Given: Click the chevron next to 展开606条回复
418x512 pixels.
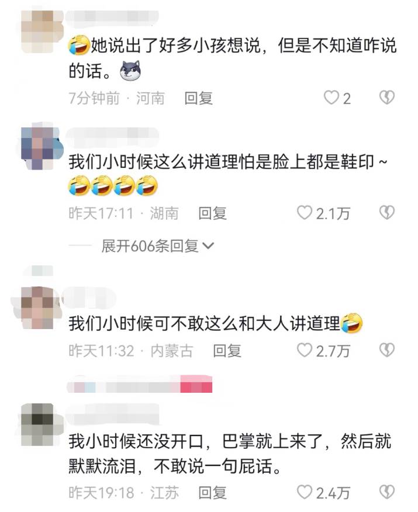Looking at the screenshot, I should pos(208,246).
